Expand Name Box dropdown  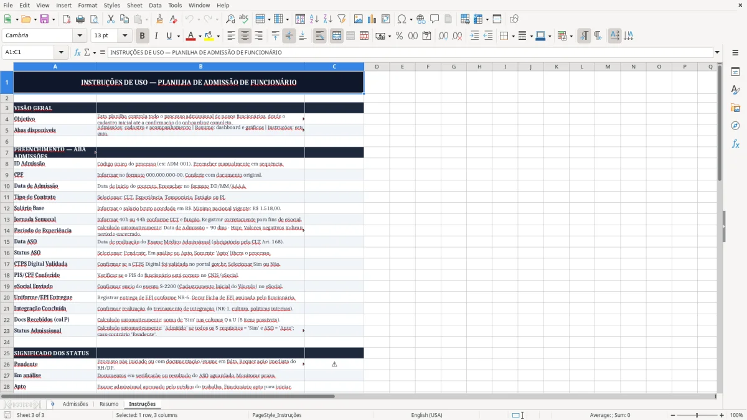coord(61,52)
